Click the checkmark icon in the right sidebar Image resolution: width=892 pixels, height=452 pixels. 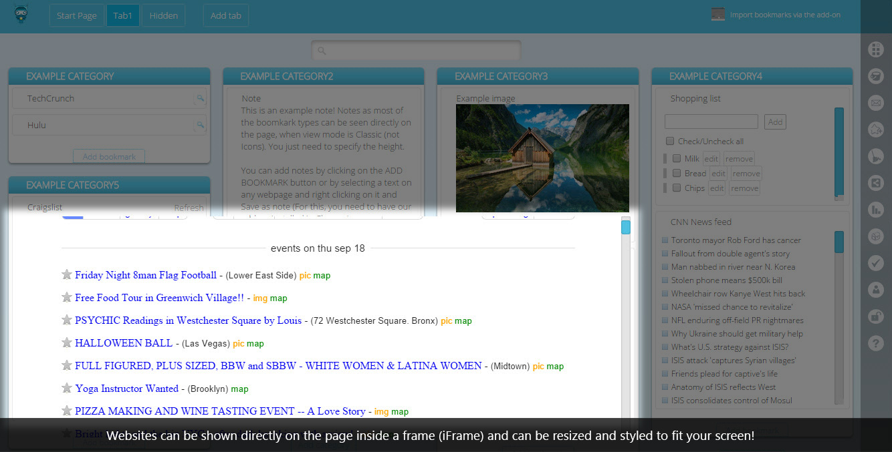pyautogui.click(x=876, y=263)
